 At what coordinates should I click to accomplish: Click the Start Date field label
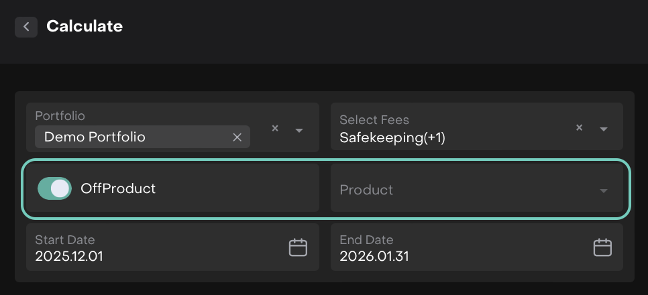(x=65, y=239)
